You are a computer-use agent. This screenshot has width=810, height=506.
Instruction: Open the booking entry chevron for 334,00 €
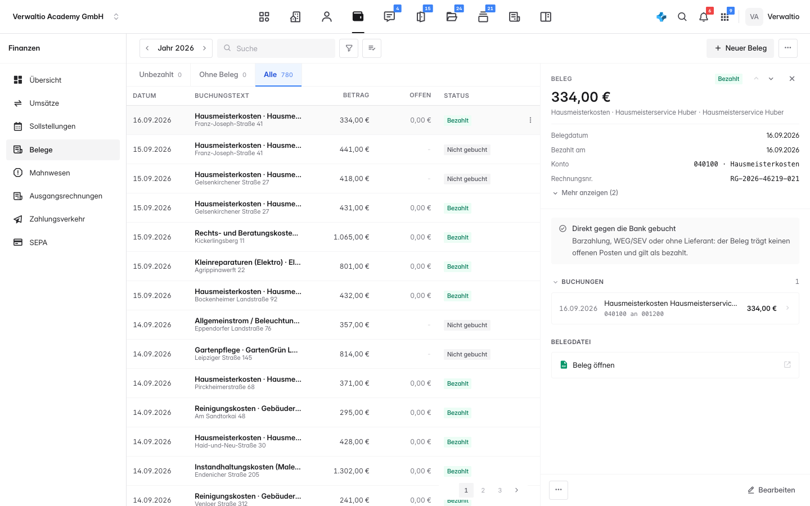click(787, 308)
